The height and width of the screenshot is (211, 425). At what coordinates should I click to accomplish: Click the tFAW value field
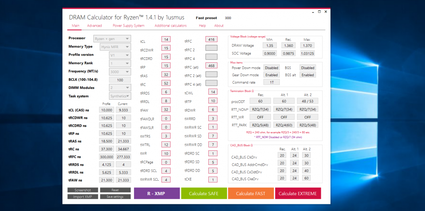coord(166,110)
